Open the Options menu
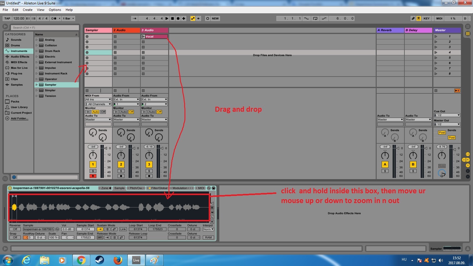Image resolution: width=473 pixels, height=266 pixels. point(55,10)
